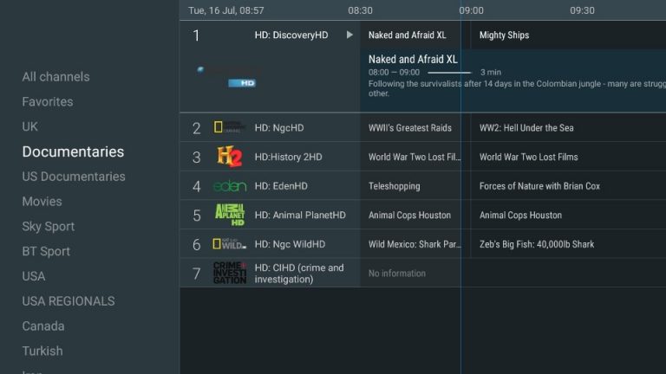The height and width of the screenshot is (374, 666).
Task: Click the 08:00 – 09:00 time range
Action: pyautogui.click(x=394, y=73)
